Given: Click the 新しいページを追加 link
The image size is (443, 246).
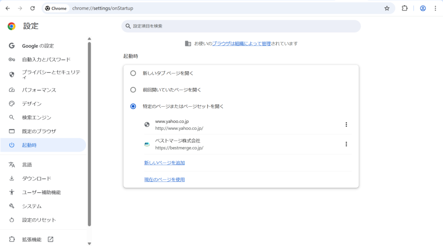Looking at the screenshot, I should point(164,163).
